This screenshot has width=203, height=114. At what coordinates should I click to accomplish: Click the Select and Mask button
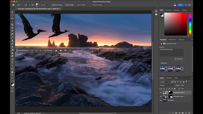click(98, 5)
